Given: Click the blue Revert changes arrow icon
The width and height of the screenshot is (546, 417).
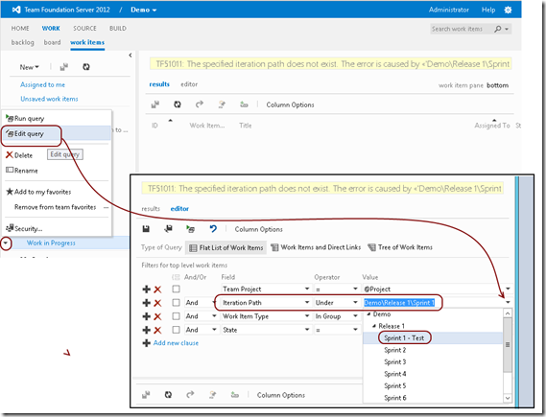Looking at the screenshot, I should tap(213, 228).
